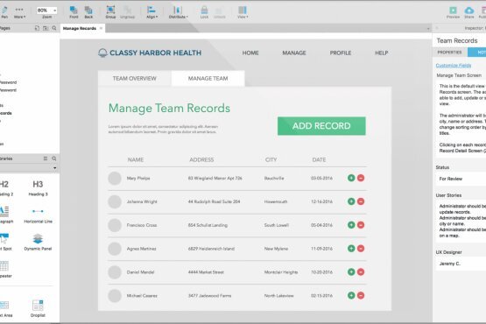Click the UX Designer field Jeremy C.
486x324 pixels.
point(461,264)
